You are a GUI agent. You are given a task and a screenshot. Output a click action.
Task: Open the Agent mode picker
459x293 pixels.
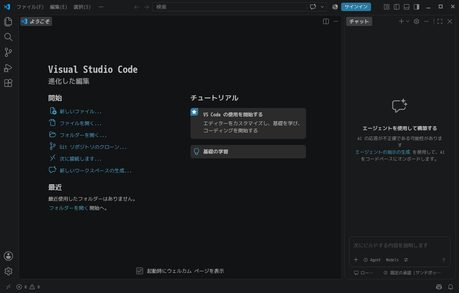pos(372,260)
